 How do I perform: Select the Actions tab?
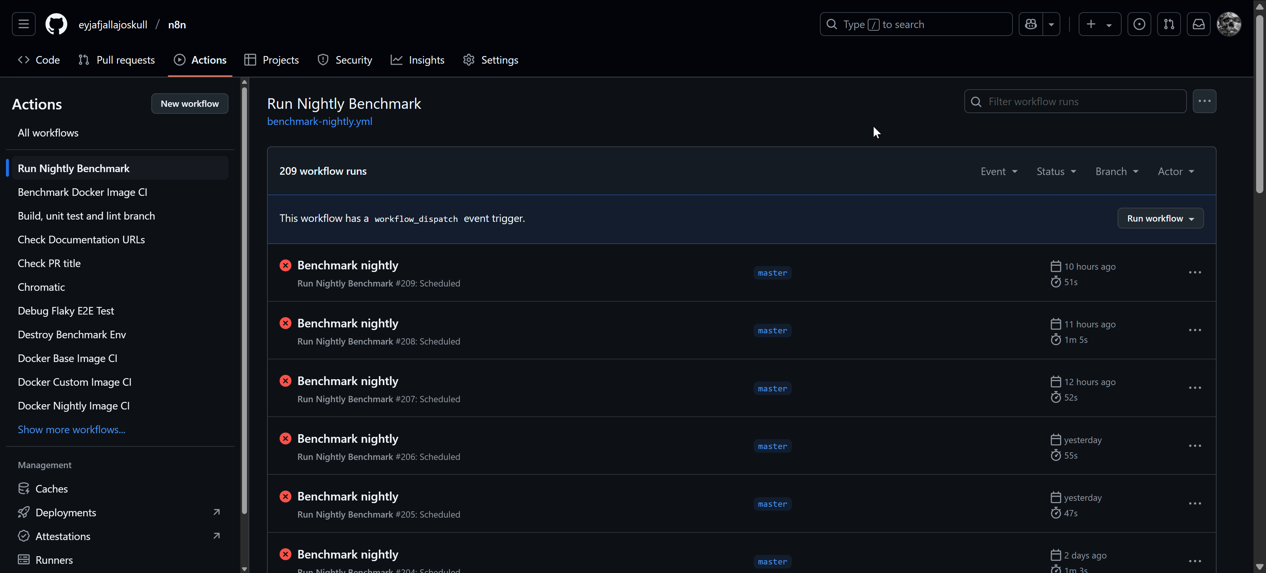[x=200, y=60]
